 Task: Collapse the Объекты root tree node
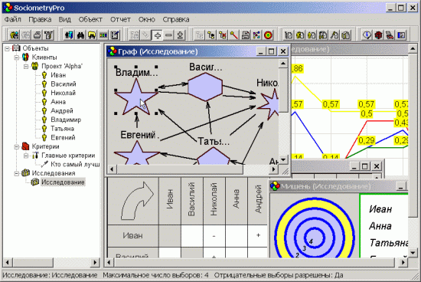[7, 48]
